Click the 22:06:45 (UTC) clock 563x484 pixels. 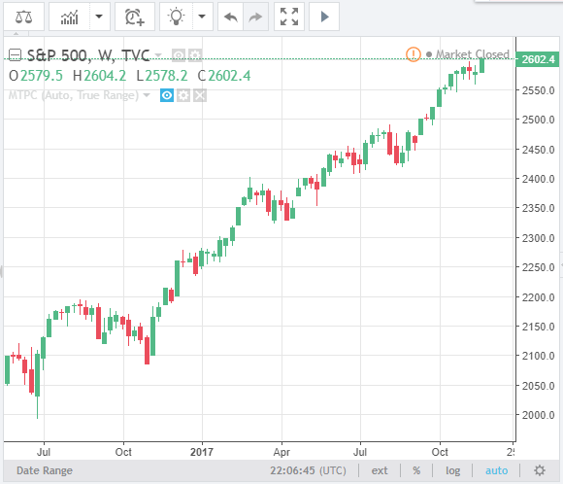coord(308,470)
